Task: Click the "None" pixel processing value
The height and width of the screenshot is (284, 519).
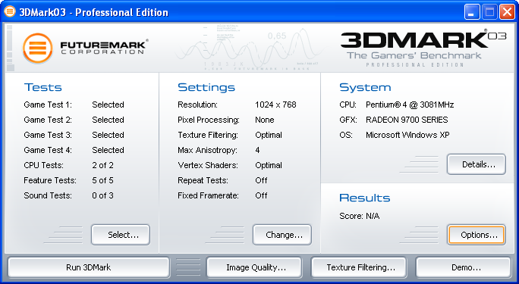Action: click(x=265, y=120)
